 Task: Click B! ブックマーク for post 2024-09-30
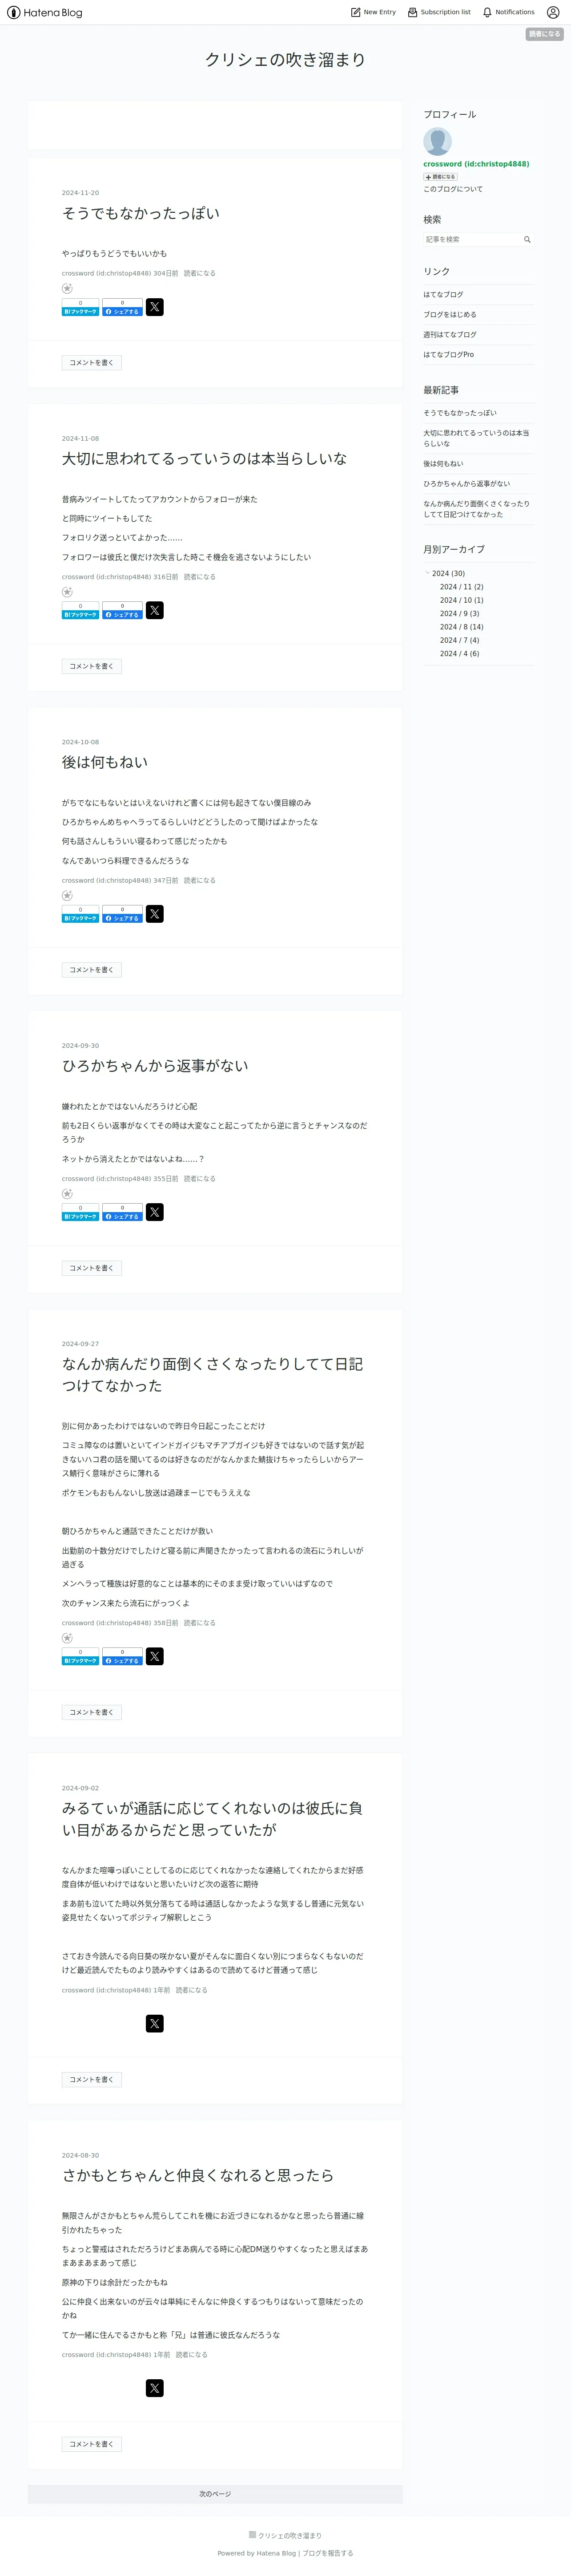[80, 1216]
